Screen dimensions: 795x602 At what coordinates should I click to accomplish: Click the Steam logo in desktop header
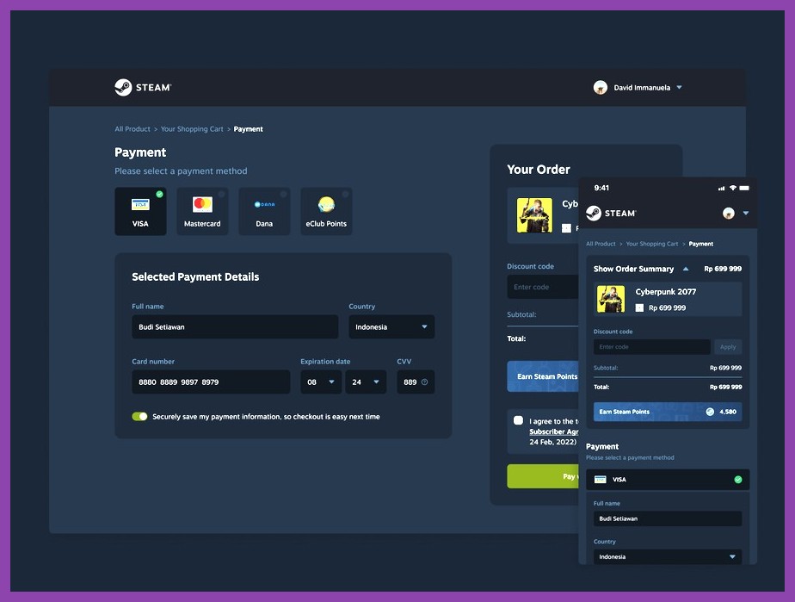click(x=143, y=87)
